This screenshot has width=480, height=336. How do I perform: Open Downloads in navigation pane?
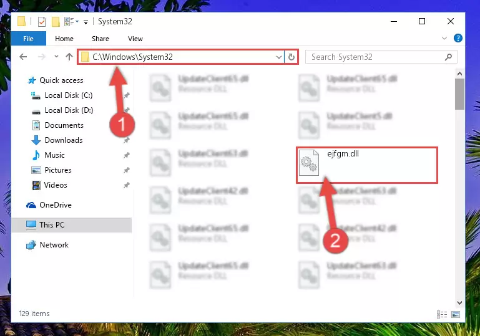pyautogui.click(x=64, y=140)
